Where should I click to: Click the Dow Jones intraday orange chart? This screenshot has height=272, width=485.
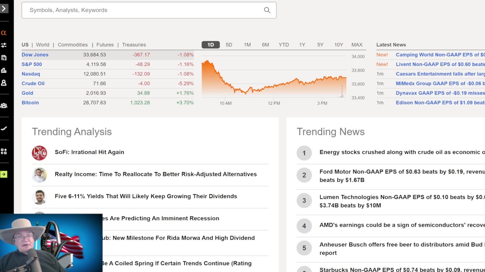[x=274, y=78]
